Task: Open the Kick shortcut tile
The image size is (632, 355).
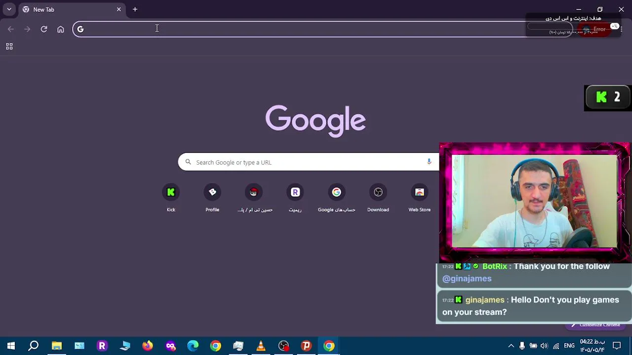Action: [171, 198]
